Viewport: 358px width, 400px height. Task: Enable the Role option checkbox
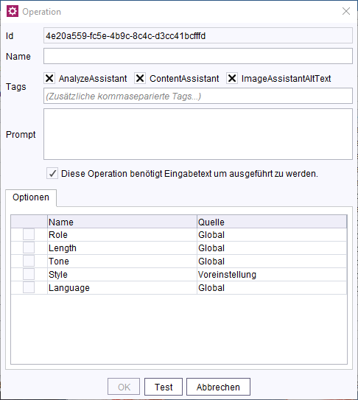pos(29,234)
